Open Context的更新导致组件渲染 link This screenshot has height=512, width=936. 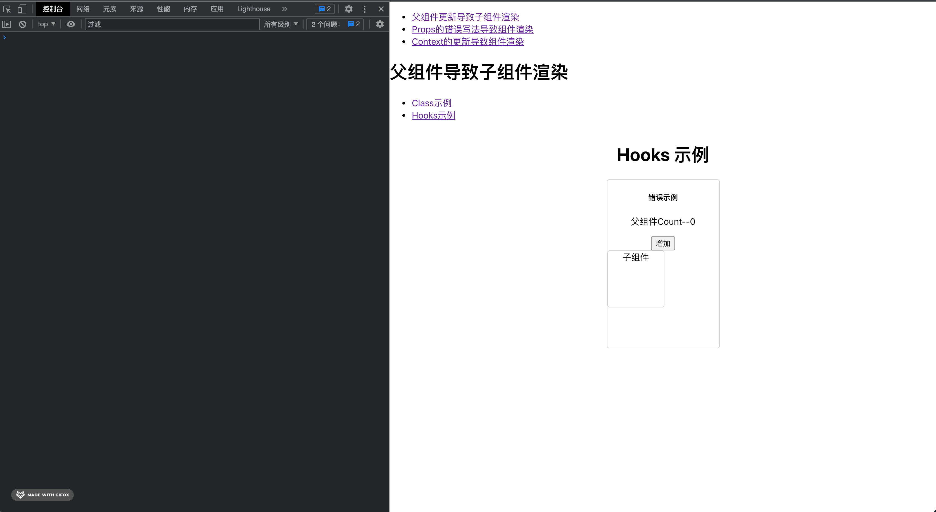(x=468, y=42)
